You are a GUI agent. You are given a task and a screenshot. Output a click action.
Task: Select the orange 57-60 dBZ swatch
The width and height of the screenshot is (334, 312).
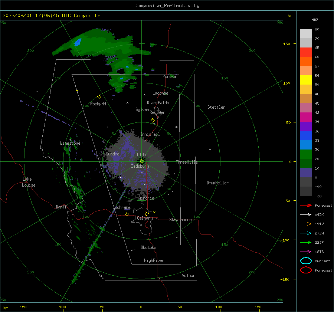[306, 61]
